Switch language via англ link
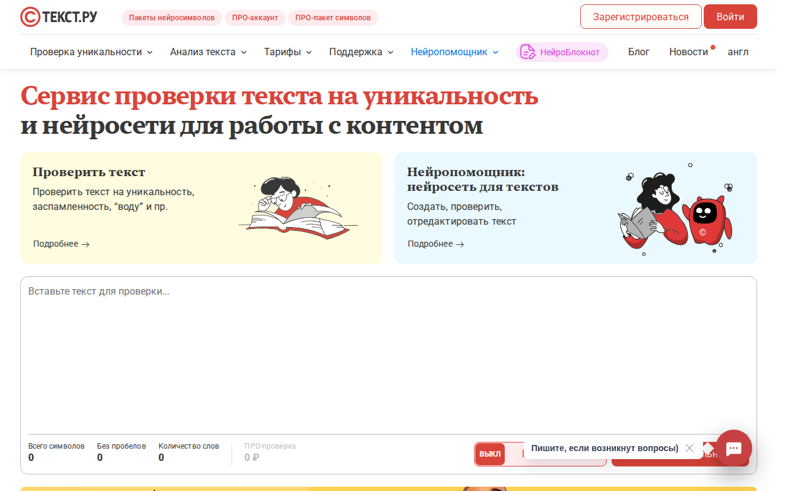 point(738,52)
